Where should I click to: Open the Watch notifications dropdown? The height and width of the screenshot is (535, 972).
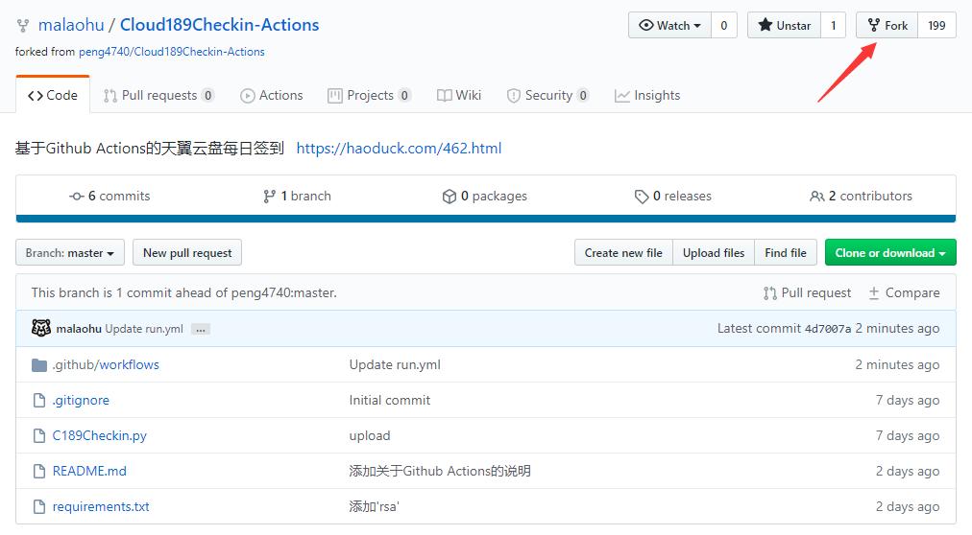[669, 25]
